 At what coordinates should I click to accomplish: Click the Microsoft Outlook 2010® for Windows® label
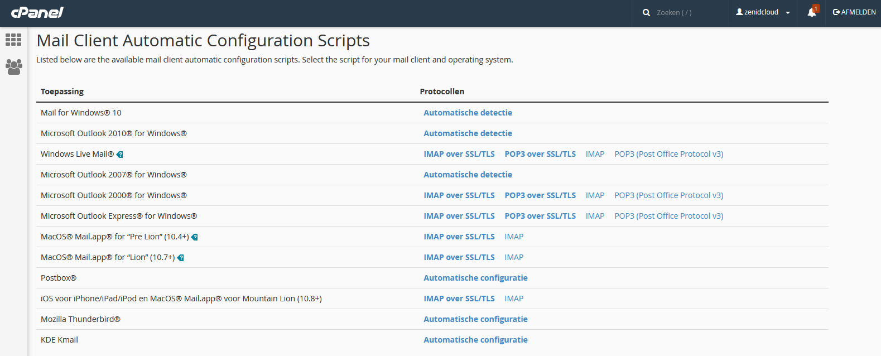(114, 133)
